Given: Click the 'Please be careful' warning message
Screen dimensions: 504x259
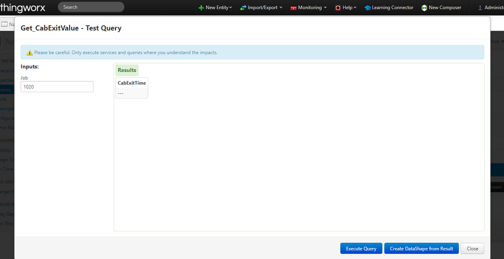Looking at the screenshot, I should (126, 52).
